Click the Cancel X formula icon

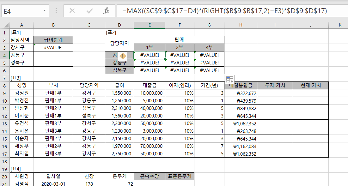[72, 11]
